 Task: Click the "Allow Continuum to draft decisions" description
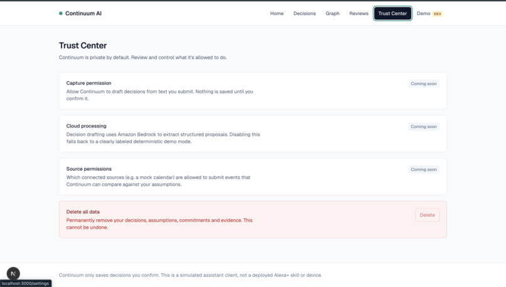(159, 95)
